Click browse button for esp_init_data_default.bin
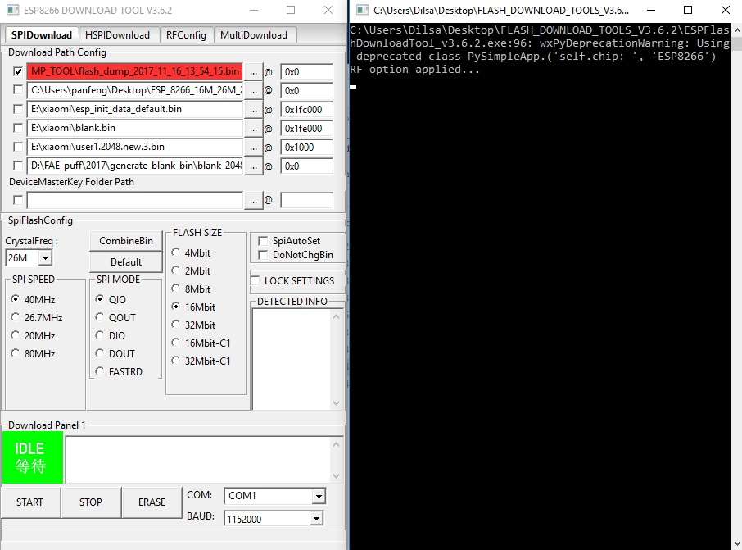742x550 pixels. click(254, 110)
